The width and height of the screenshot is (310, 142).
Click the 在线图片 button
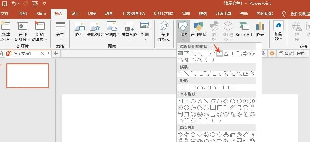(x=112, y=29)
